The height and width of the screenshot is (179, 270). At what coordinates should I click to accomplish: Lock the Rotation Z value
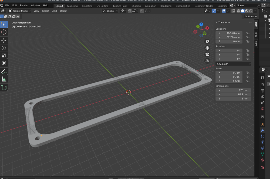[248, 59]
